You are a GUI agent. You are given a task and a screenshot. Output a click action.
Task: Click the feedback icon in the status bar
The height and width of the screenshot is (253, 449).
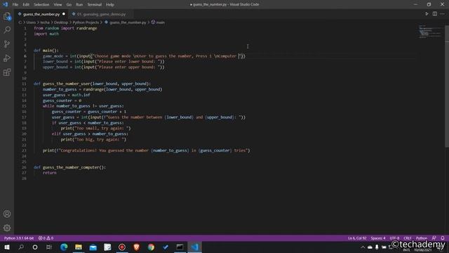434,238
